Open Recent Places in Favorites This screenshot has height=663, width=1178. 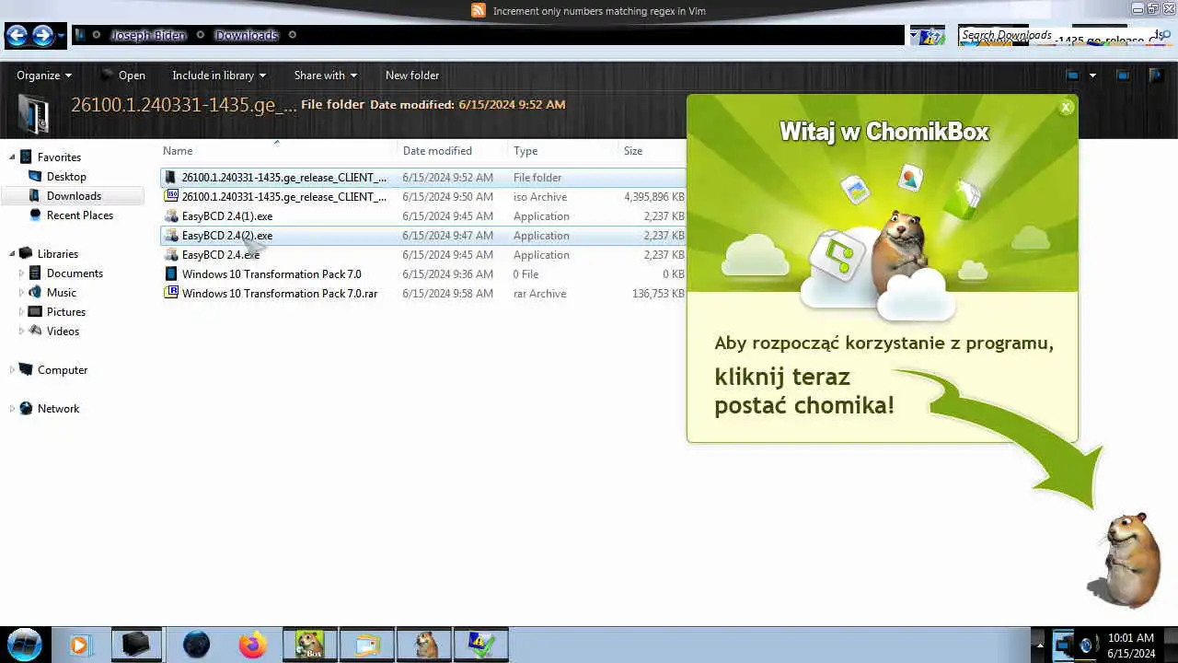pos(79,215)
